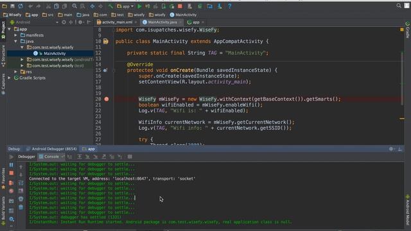The image size is (411, 231).
Task: Click the override gutter icon on line 15
Action: click(105, 70)
